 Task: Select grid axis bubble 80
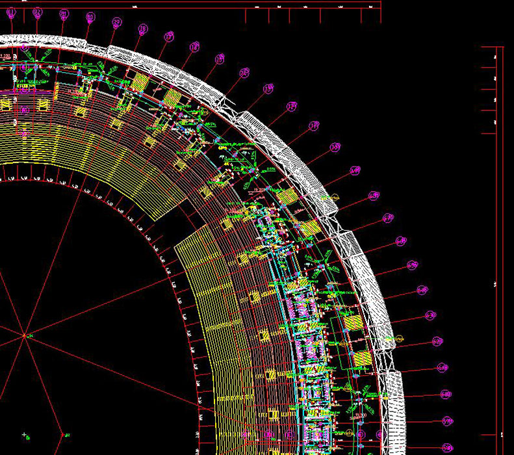pos(90,17)
